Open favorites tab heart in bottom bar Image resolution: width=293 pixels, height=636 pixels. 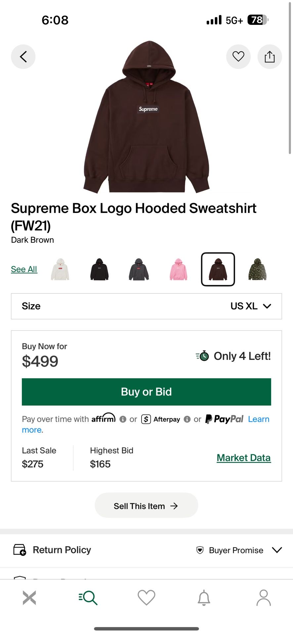tap(146, 598)
